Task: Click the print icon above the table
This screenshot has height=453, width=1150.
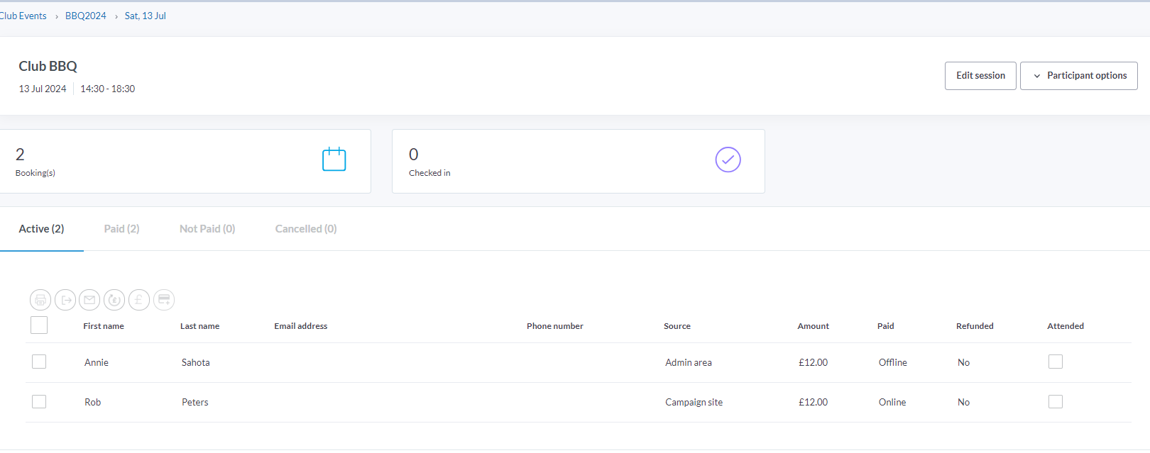Action: click(40, 300)
